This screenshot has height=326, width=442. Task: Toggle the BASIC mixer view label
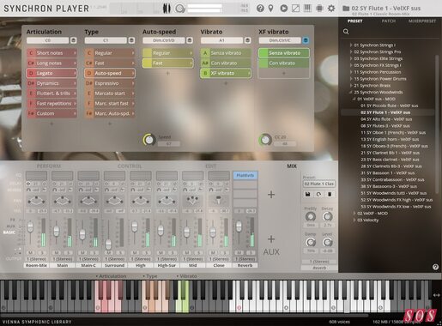9,232
